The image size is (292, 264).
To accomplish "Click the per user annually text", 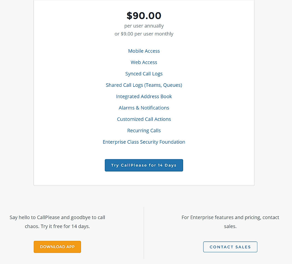I will pyautogui.click(x=144, y=26).
